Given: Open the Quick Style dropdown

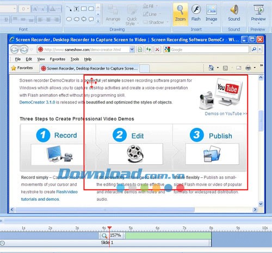Looking at the screenshot, I should [132, 15].
